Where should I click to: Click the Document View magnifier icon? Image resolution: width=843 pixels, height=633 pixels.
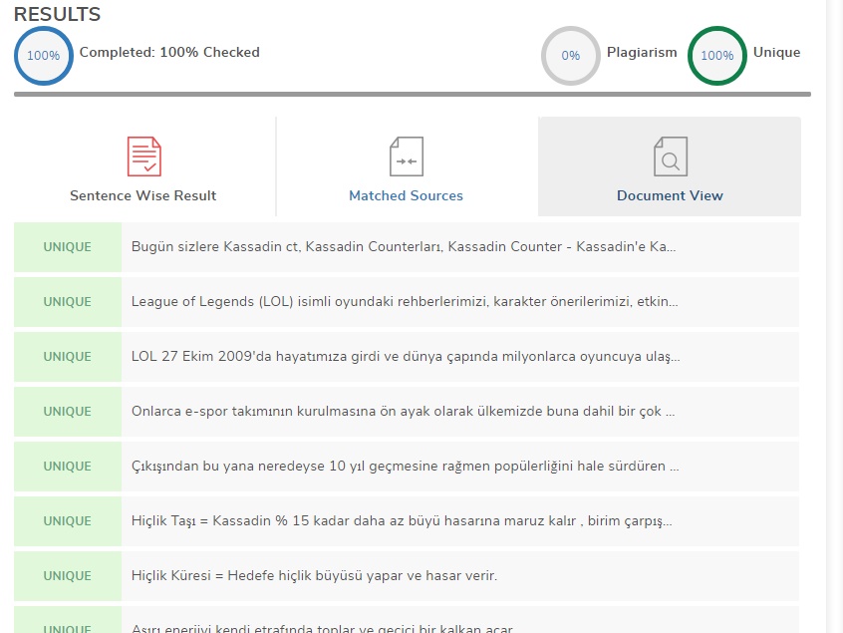670,157
